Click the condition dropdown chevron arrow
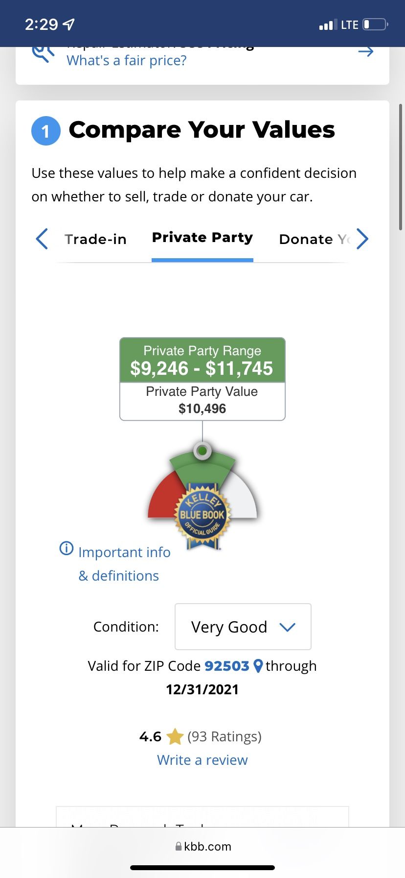 288,627
